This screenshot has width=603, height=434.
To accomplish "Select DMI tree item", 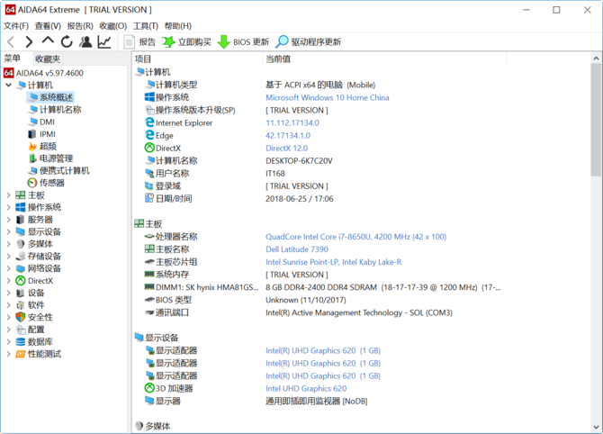I will (x=41, y=122).
